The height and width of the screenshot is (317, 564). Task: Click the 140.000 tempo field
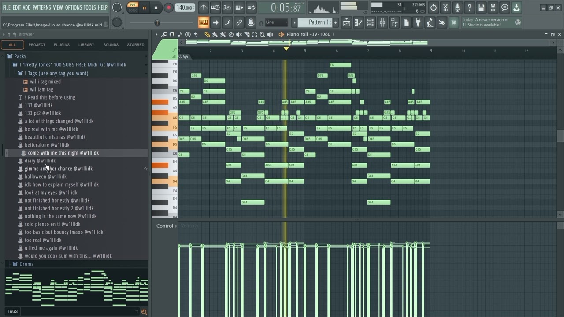pyautogui.click(x=185, y=7)
